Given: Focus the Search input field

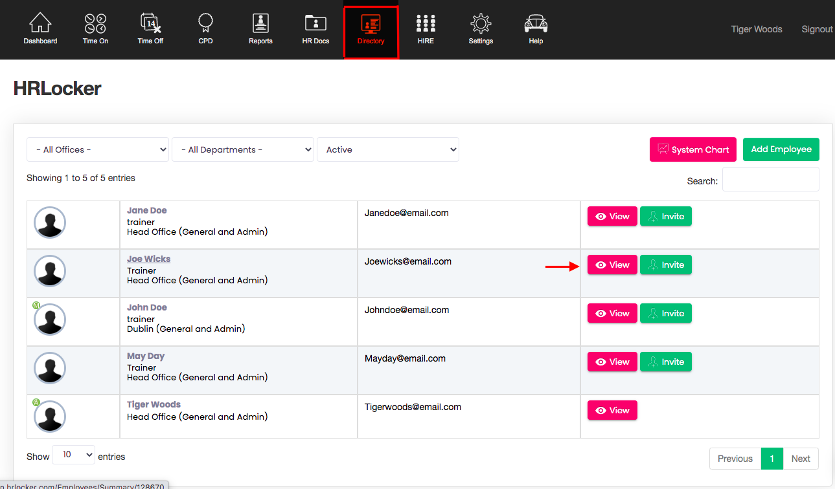Looking at the screenshot, I should click(770, 180).
